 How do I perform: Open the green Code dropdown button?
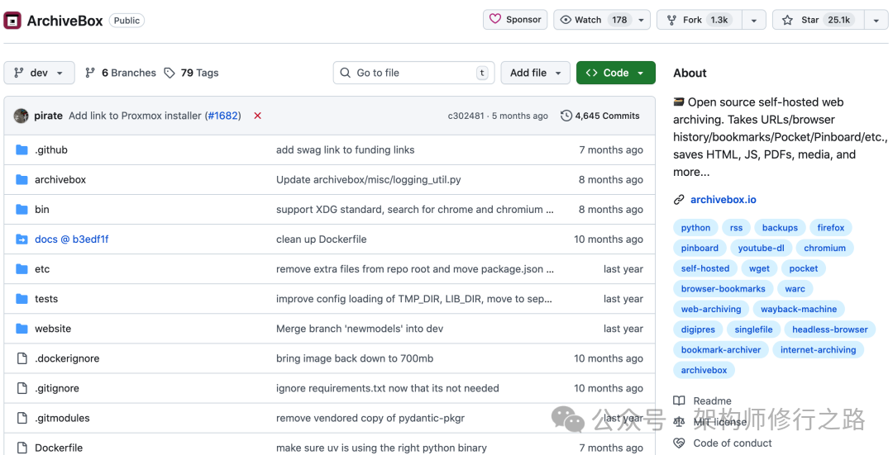click(616, 73)
